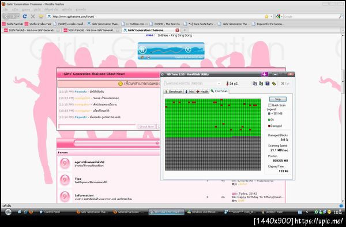Image resolution: width=346 pixels, height=227 pixels.
Task: Click the Firefox stop loading X icon
Action: coord(33,16)
